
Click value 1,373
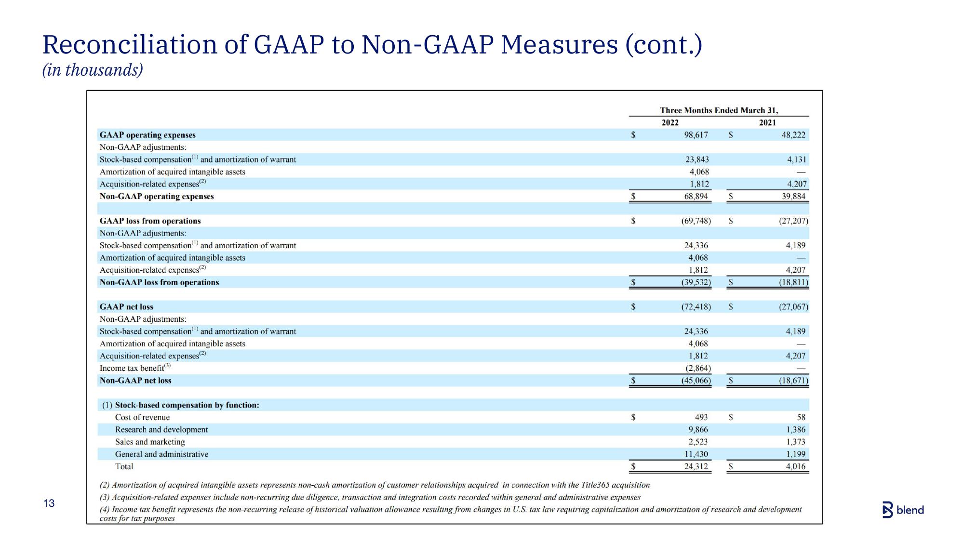(x=796, y=442)
